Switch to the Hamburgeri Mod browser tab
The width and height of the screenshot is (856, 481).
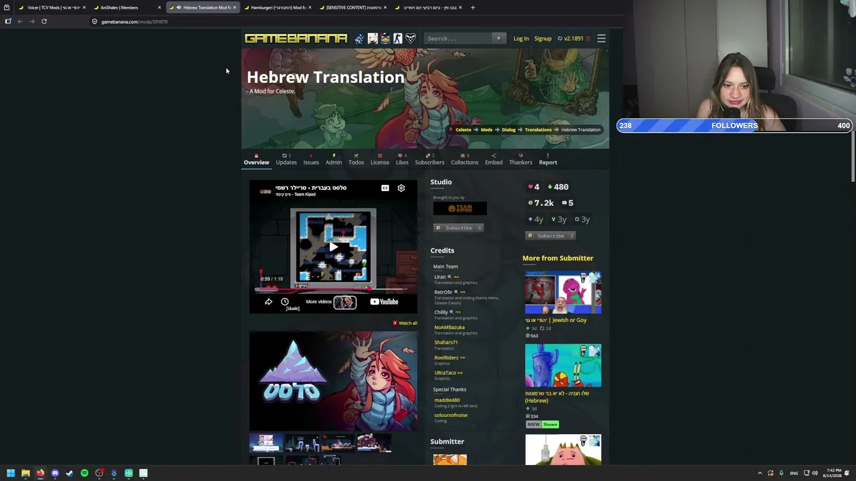click(x=278, y=7)
